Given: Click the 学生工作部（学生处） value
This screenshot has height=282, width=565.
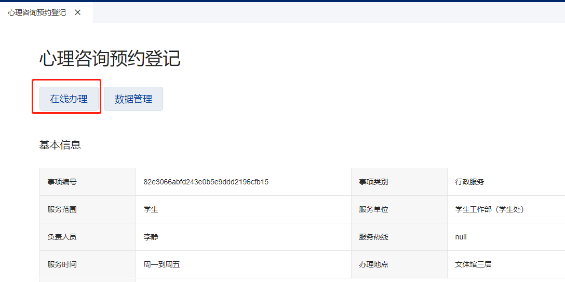Looking at the screenshot, I should coord(490,209).
